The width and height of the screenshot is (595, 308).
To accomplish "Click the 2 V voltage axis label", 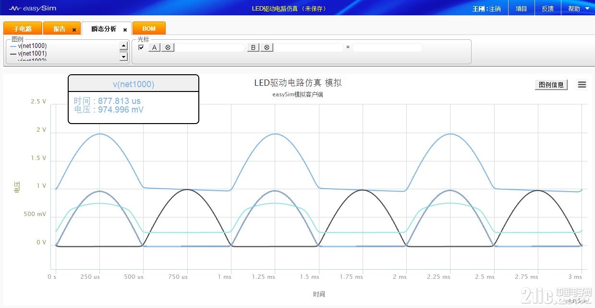I will click(x=41, y=130).
